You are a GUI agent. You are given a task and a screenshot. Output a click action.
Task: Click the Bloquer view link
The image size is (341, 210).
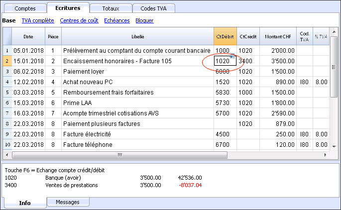click(144, 20)
